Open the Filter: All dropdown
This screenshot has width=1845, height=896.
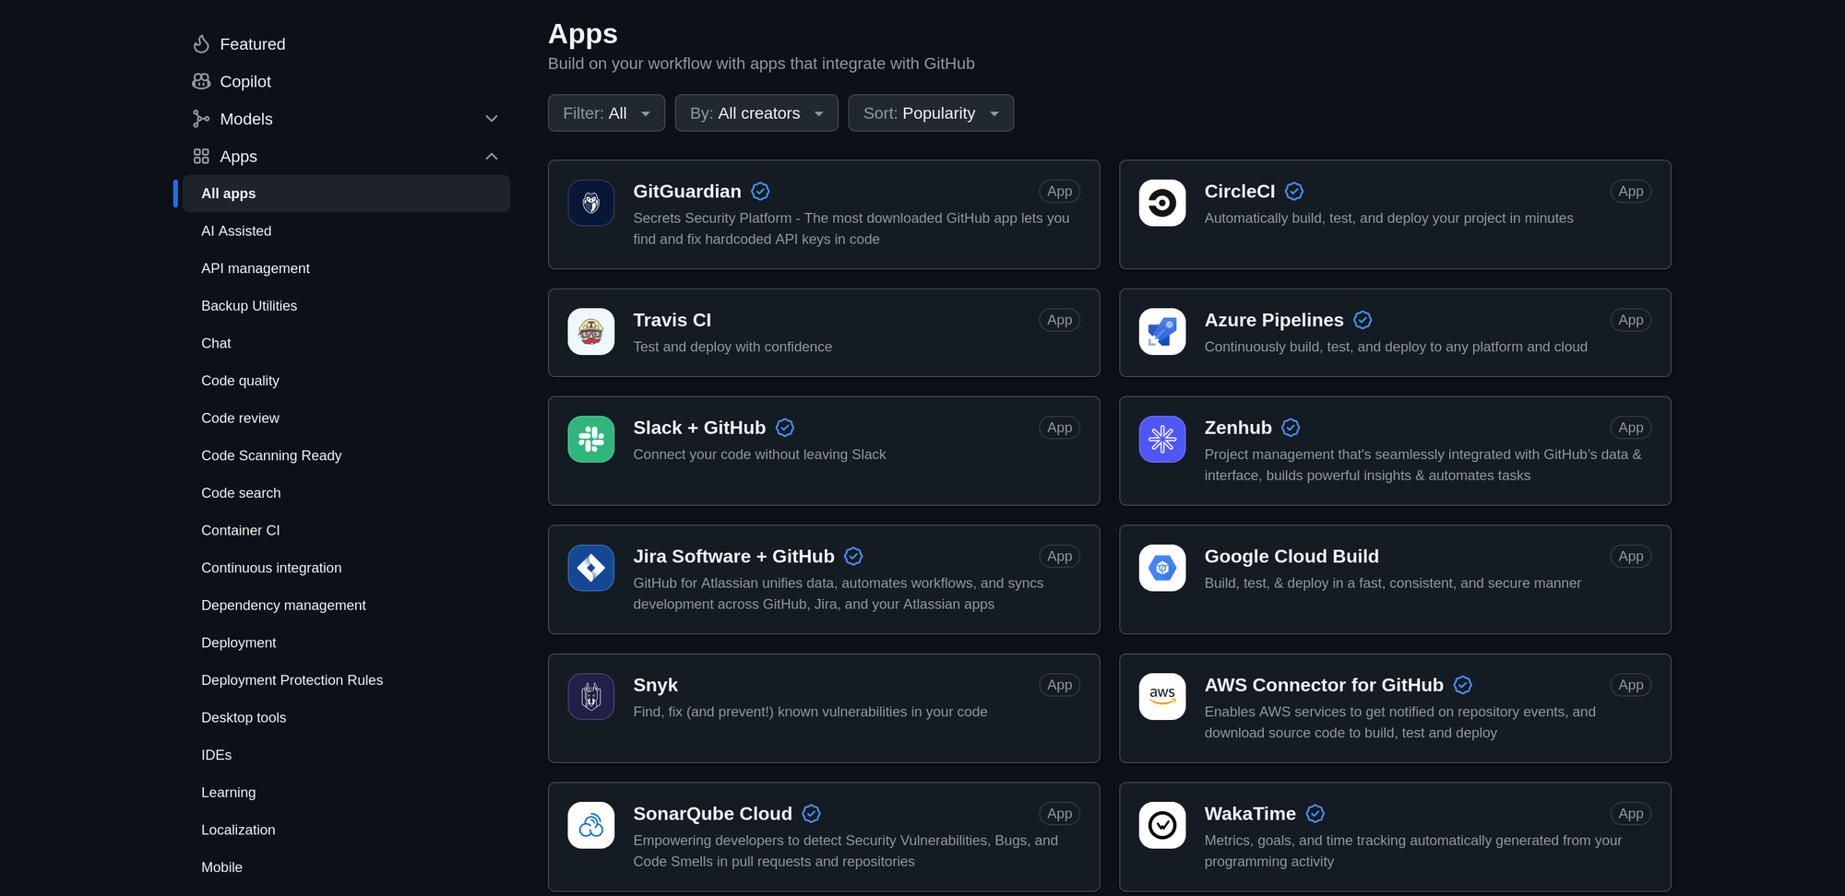click(606, 113)
